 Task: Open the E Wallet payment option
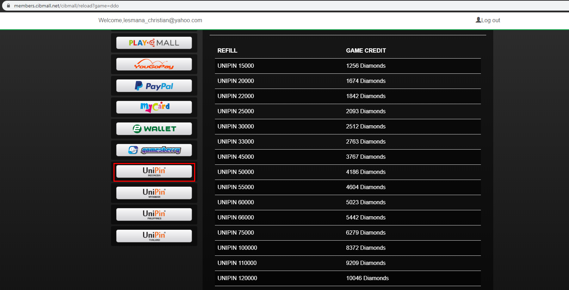click(x=154, y=129)
